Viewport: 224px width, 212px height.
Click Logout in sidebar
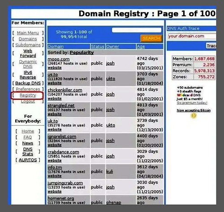point(28,101)
